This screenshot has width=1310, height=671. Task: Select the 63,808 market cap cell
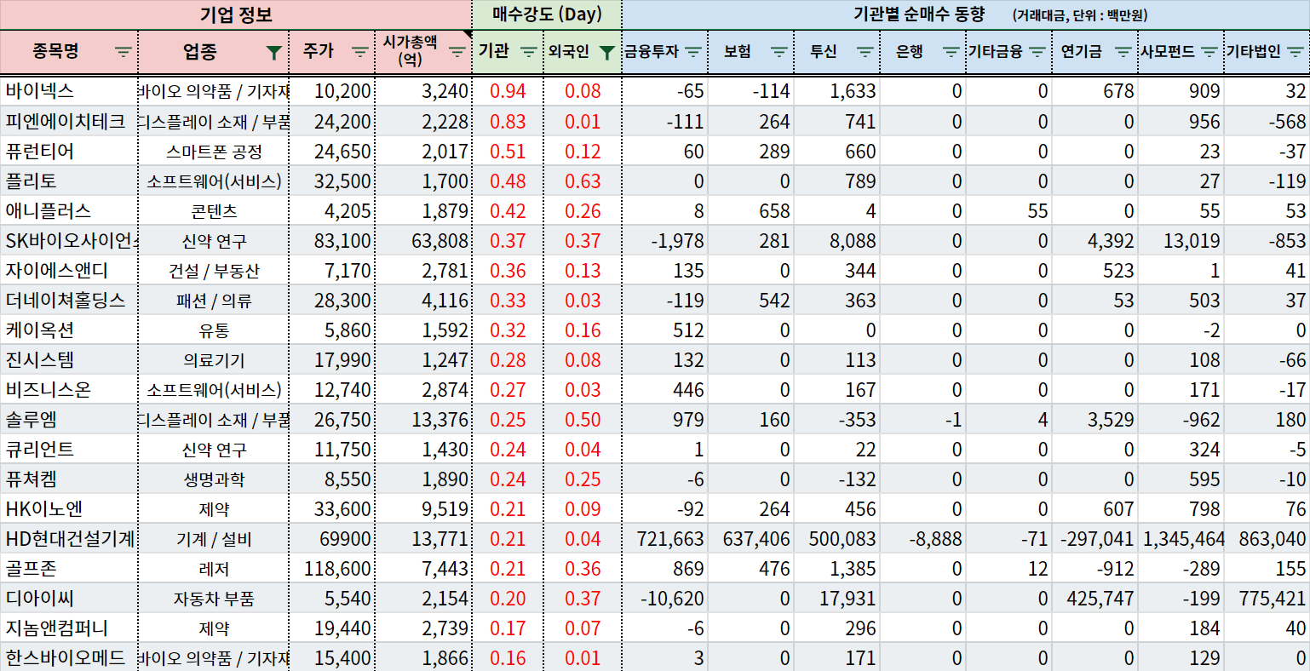[423, 240]
